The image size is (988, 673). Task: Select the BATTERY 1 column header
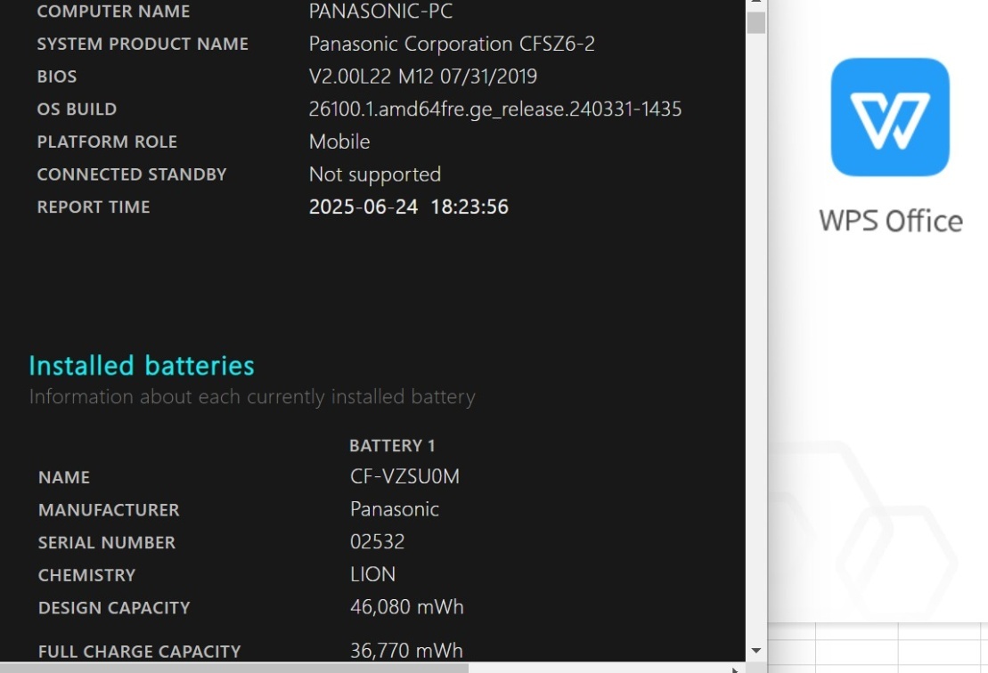coord(392,446)
